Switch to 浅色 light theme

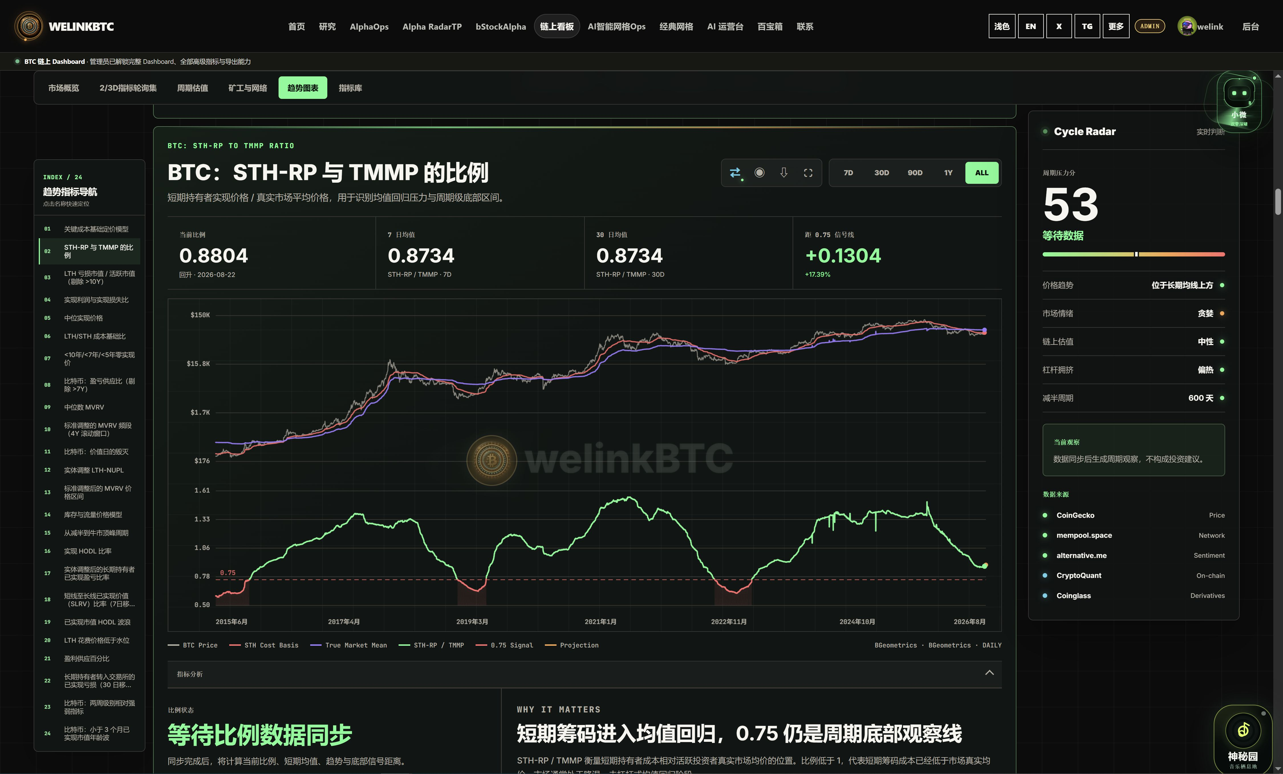tap(1002, 26)
